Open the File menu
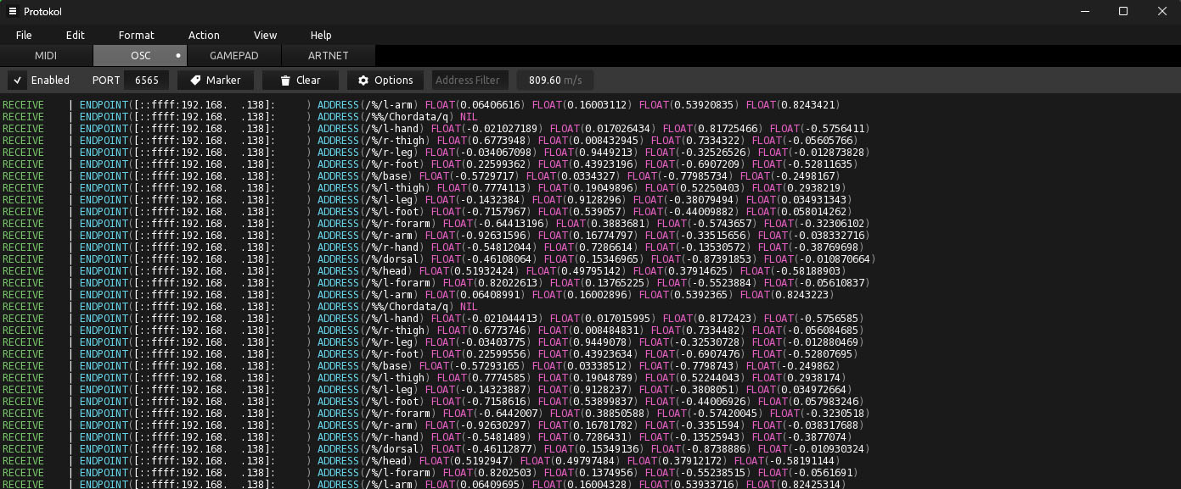Viewport: 1181px width, 489px height. click(x=24, y=35)
